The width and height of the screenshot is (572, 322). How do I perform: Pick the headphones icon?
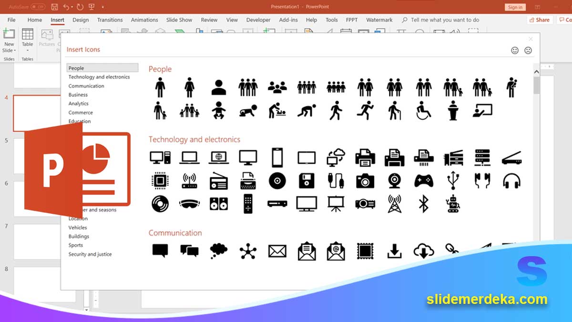511,181
